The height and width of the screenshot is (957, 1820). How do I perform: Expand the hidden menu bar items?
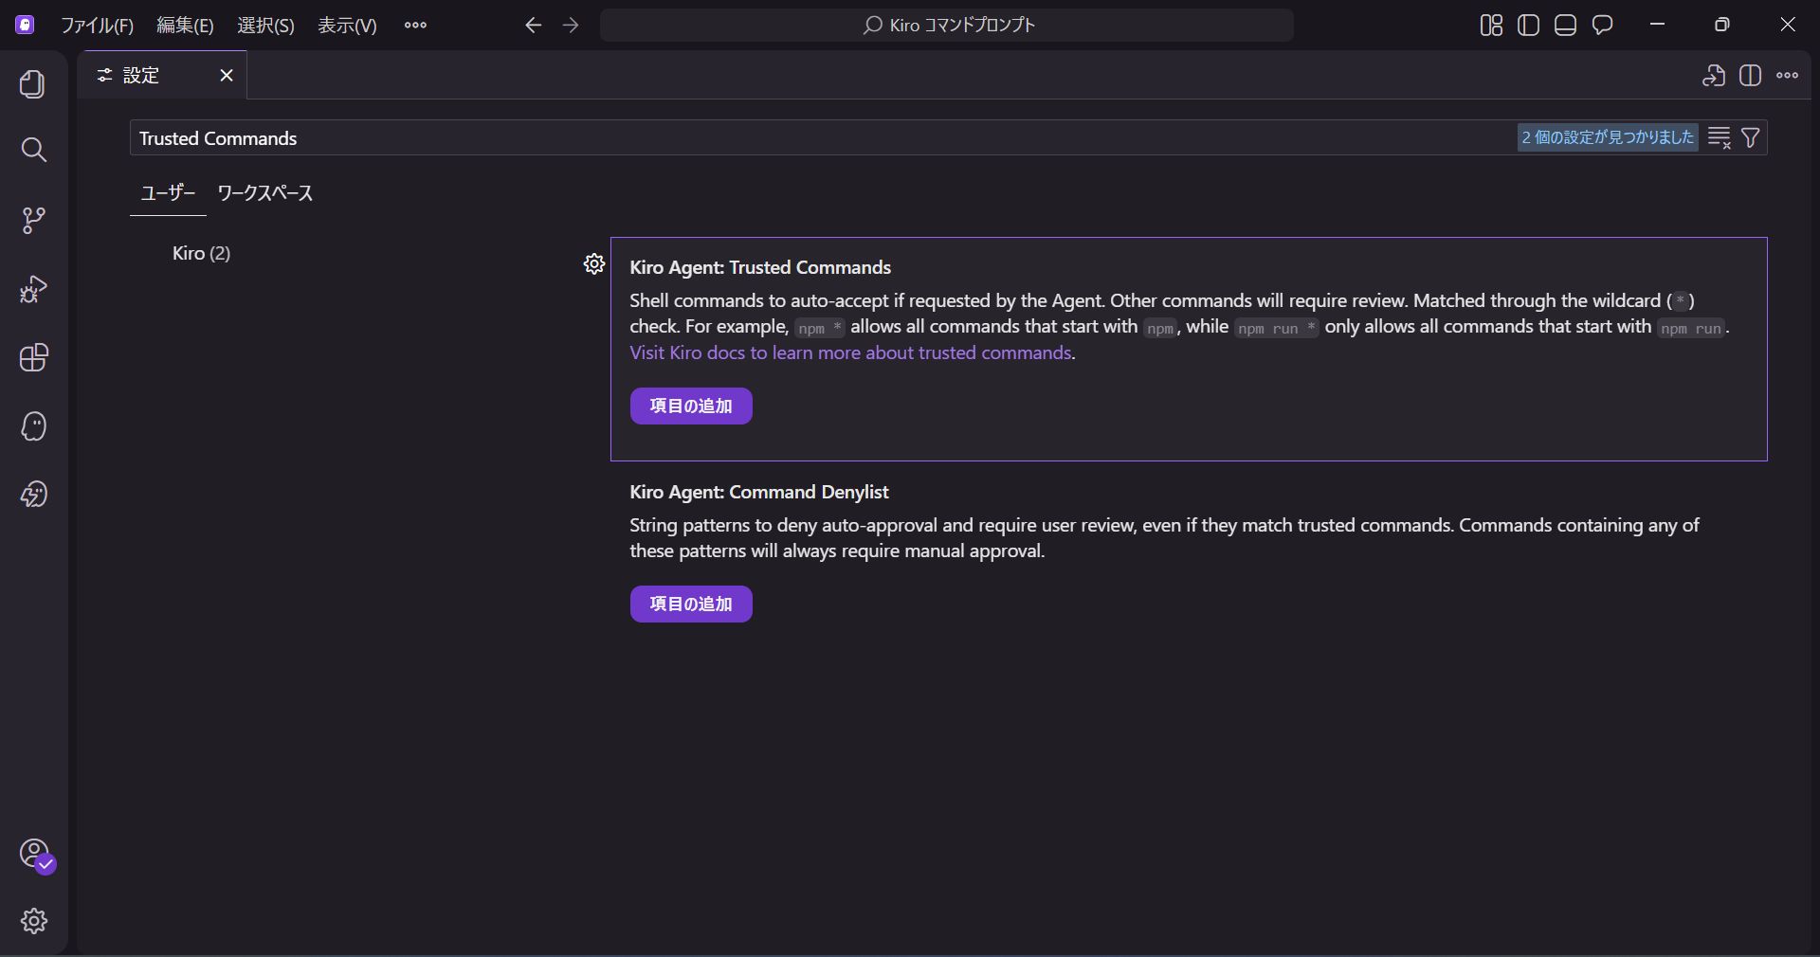pos(415,26)
